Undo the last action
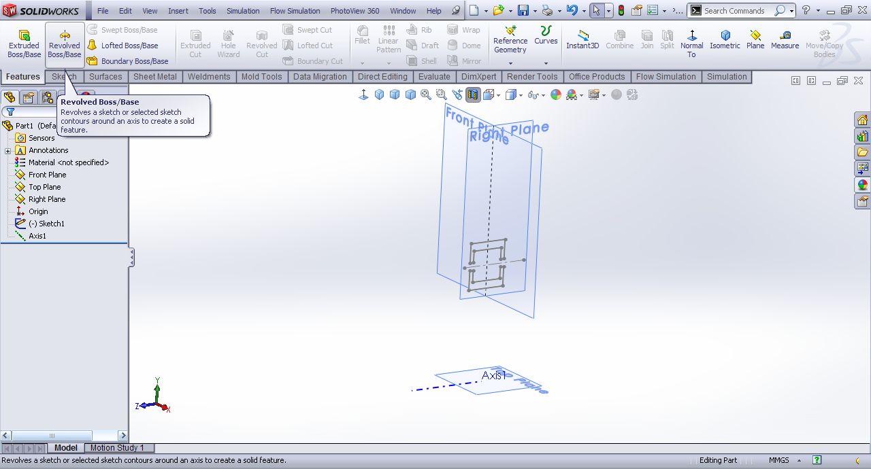Viewport: 871px width, 469px height. point(572,10)
